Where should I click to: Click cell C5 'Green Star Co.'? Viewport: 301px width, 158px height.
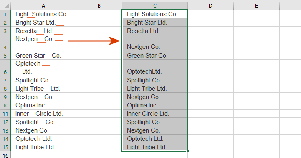coord(155,56)
